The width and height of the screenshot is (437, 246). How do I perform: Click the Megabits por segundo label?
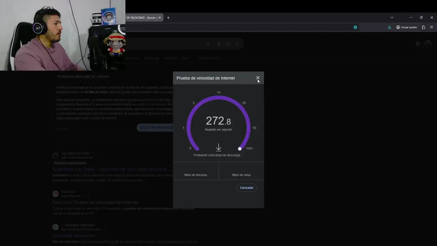coord(218,129)
